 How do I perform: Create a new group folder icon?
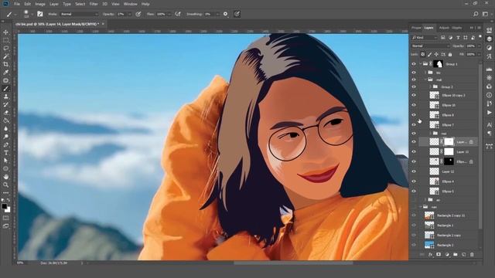point(456,254)
